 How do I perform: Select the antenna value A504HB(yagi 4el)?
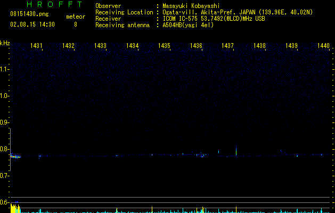click(x=188, y=25)
